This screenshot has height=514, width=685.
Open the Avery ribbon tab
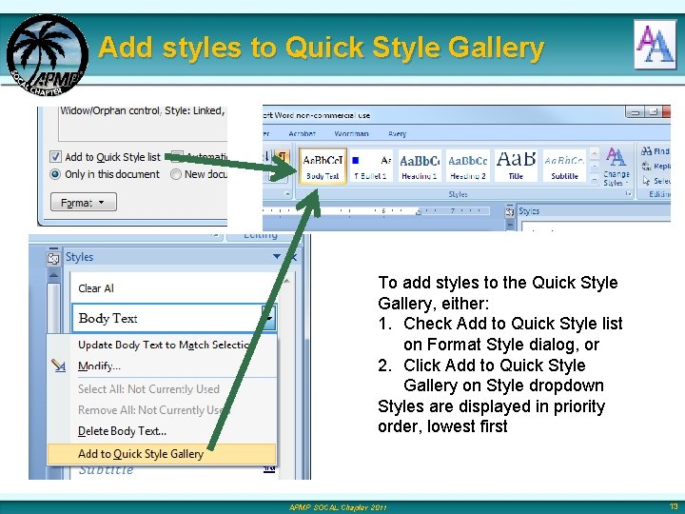397,134
